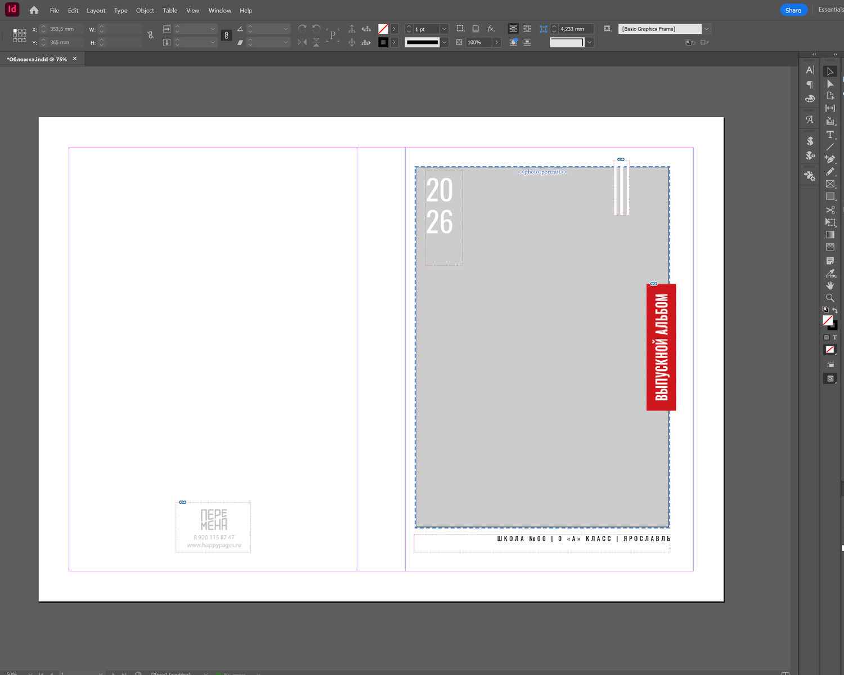Select the Rectangle Frame tool

pyautogui.click(x=830, y=184)
